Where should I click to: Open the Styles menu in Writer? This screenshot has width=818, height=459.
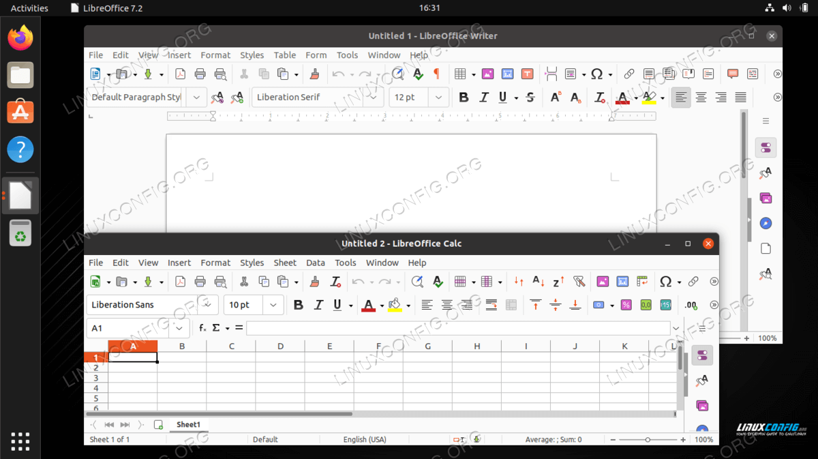pyautogui.click(x=252, y=55)
